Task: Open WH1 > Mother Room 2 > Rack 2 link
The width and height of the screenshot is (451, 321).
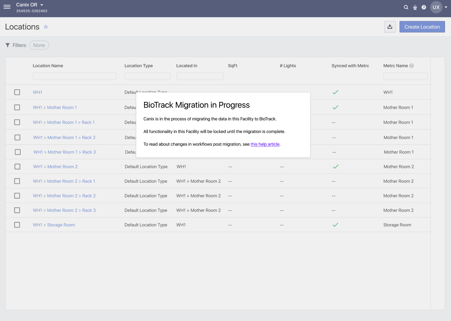Action: pyautogui.click(x=64, y=196)
